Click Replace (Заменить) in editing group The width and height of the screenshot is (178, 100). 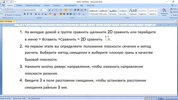coord(174,12)
